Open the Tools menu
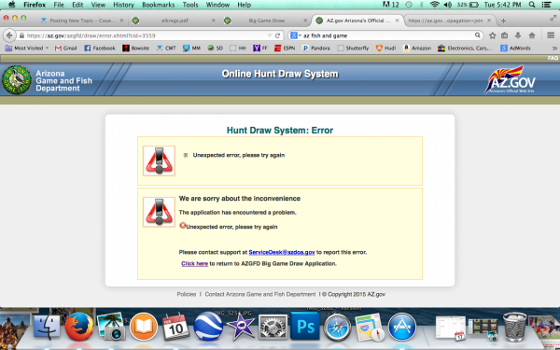This screenshot has height=350, width=560. point(190,5)
